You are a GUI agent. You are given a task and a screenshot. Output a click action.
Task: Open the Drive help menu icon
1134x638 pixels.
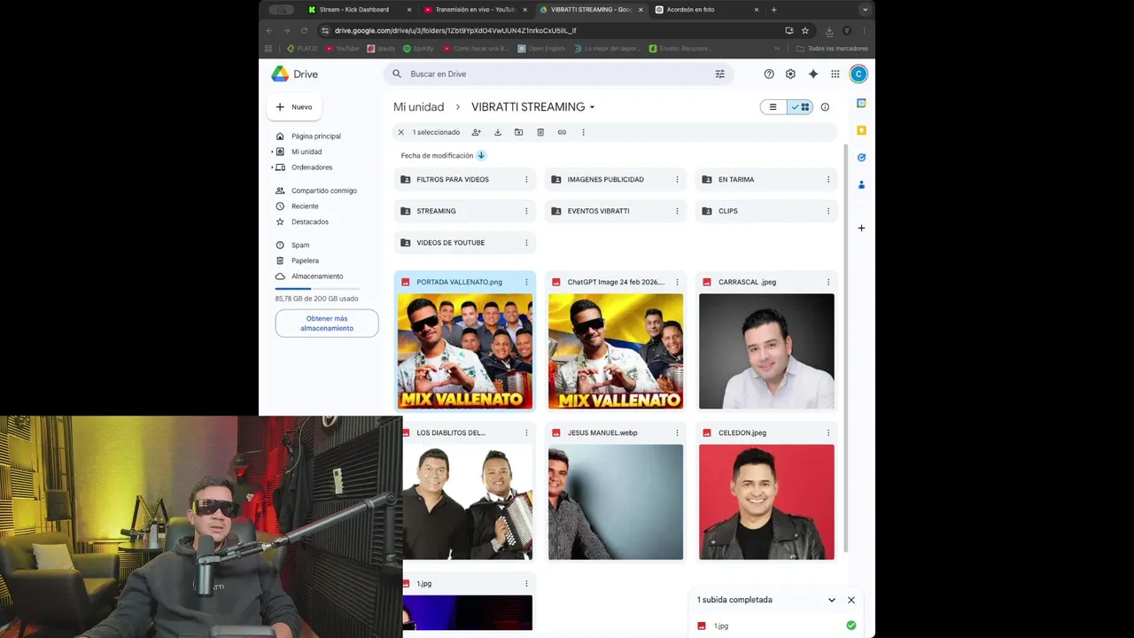click(x=769, y=74)
